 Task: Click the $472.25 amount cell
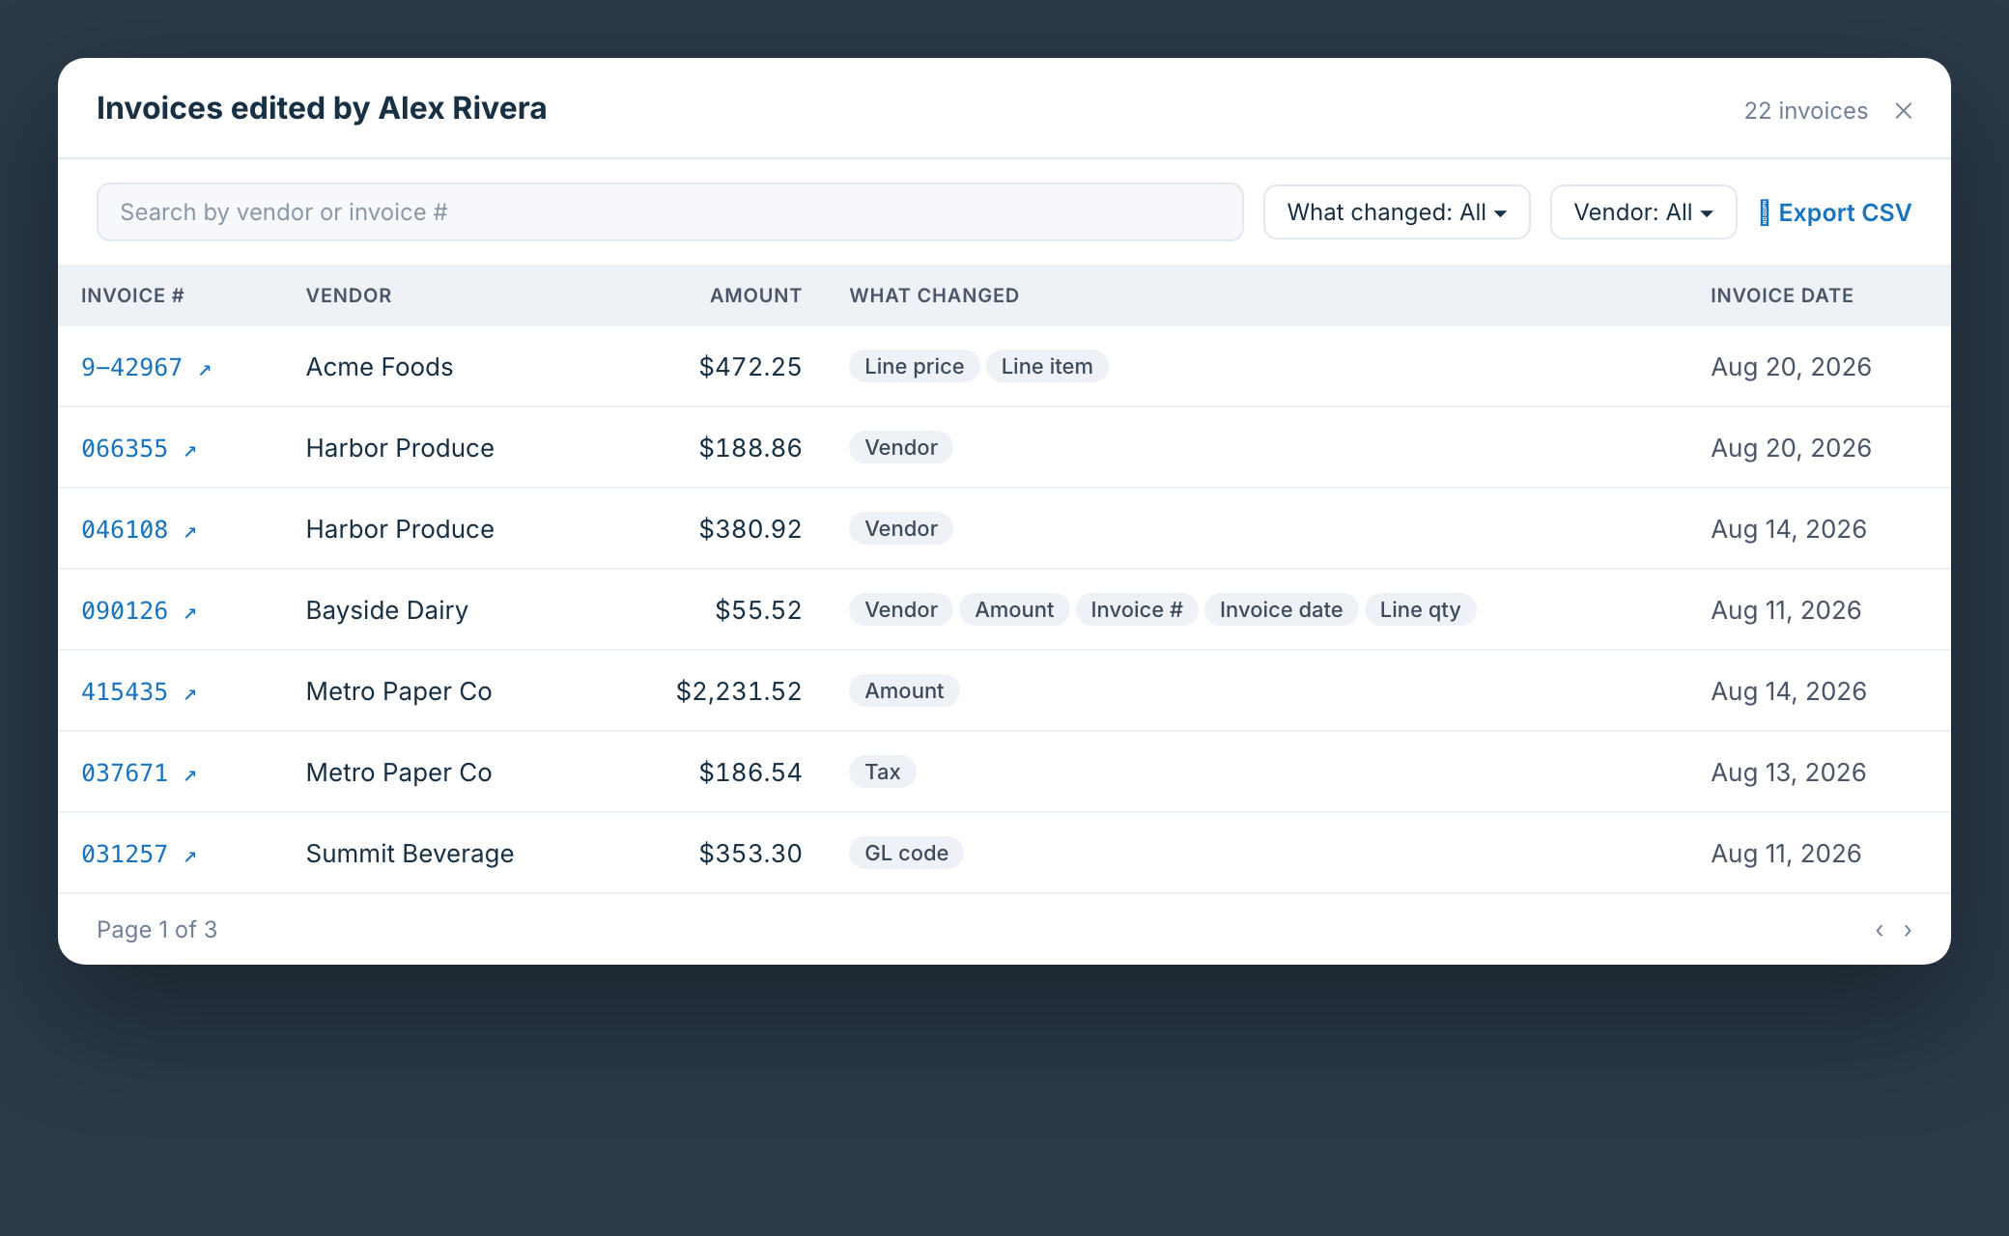click(x=750, y=367)
